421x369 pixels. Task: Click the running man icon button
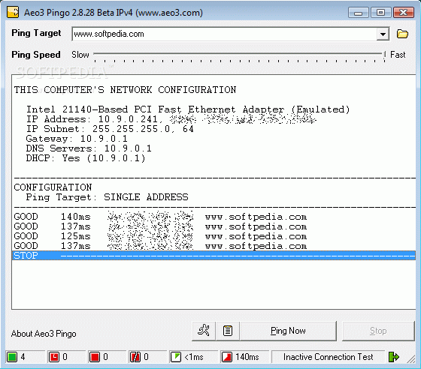[x=204, y=331]
